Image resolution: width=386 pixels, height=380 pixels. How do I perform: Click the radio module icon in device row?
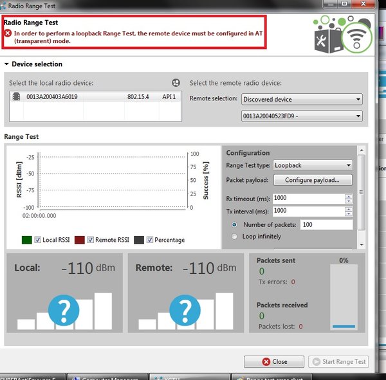click(16, 96)
